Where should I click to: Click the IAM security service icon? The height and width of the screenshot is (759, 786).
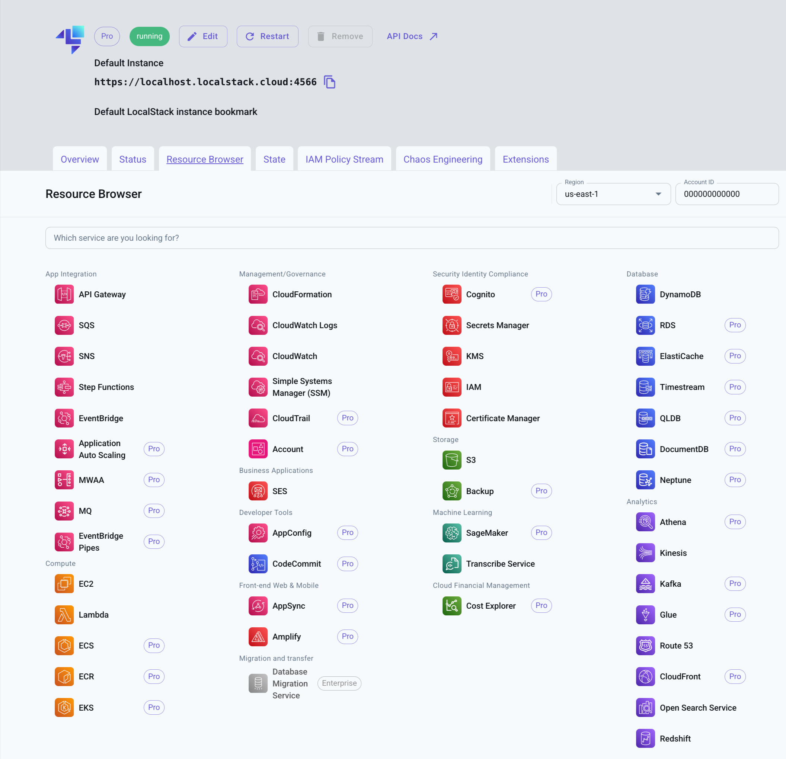(451, 387)
